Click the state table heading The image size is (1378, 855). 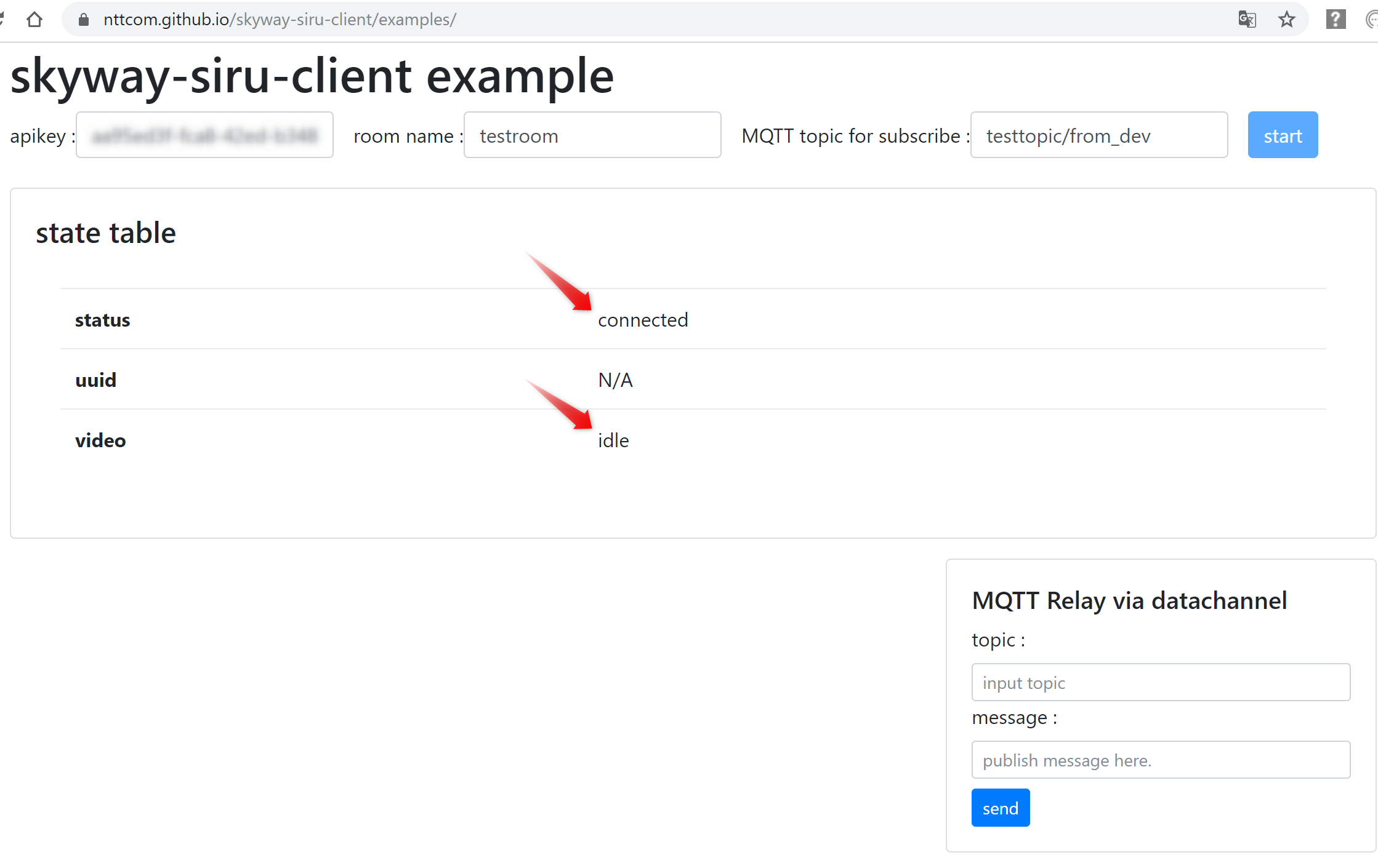point(106,233)
